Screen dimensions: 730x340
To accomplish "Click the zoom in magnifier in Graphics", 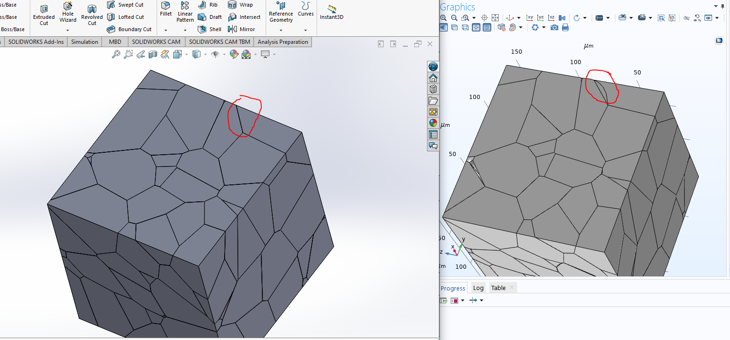I will tap(444, 18).
